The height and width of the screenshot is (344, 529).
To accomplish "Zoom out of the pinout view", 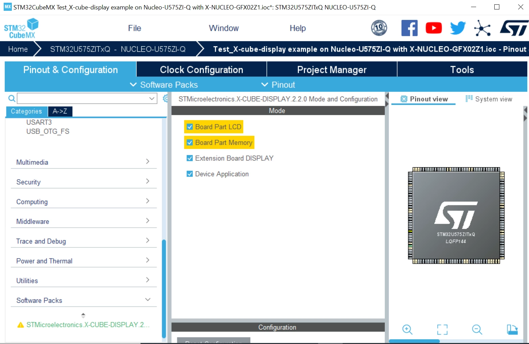I will (x=477, y=329).
